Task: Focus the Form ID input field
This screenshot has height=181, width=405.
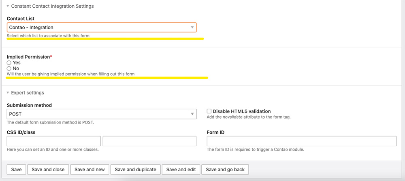Action: click(302, 141)
